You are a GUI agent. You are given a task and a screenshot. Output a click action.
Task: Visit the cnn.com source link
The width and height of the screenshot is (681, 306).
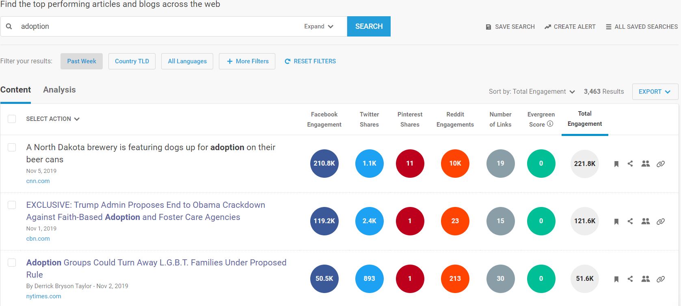point(38,181)
